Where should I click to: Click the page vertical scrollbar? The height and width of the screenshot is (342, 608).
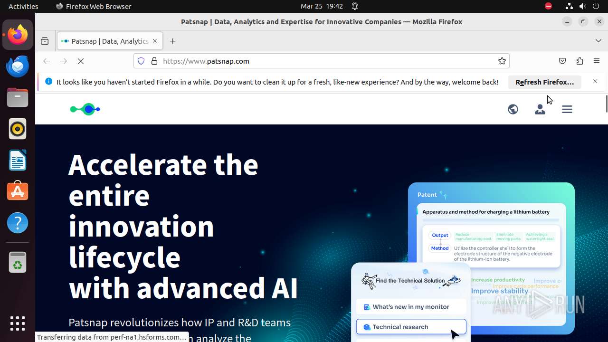[606, 104]
